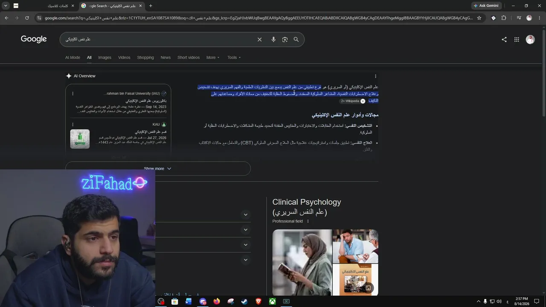Open the clock and date in the taskbar

[x=522, y=301]
